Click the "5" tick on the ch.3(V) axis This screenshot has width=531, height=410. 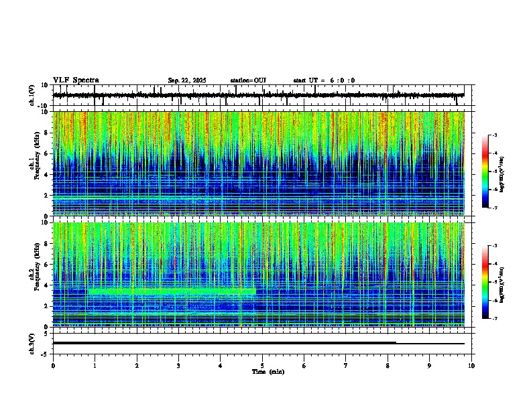coord(47,333)
